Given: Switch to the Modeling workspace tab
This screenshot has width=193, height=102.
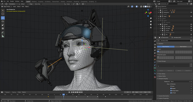Looking at the screenshot, I should pyautogui.click(x=34, y=2).
